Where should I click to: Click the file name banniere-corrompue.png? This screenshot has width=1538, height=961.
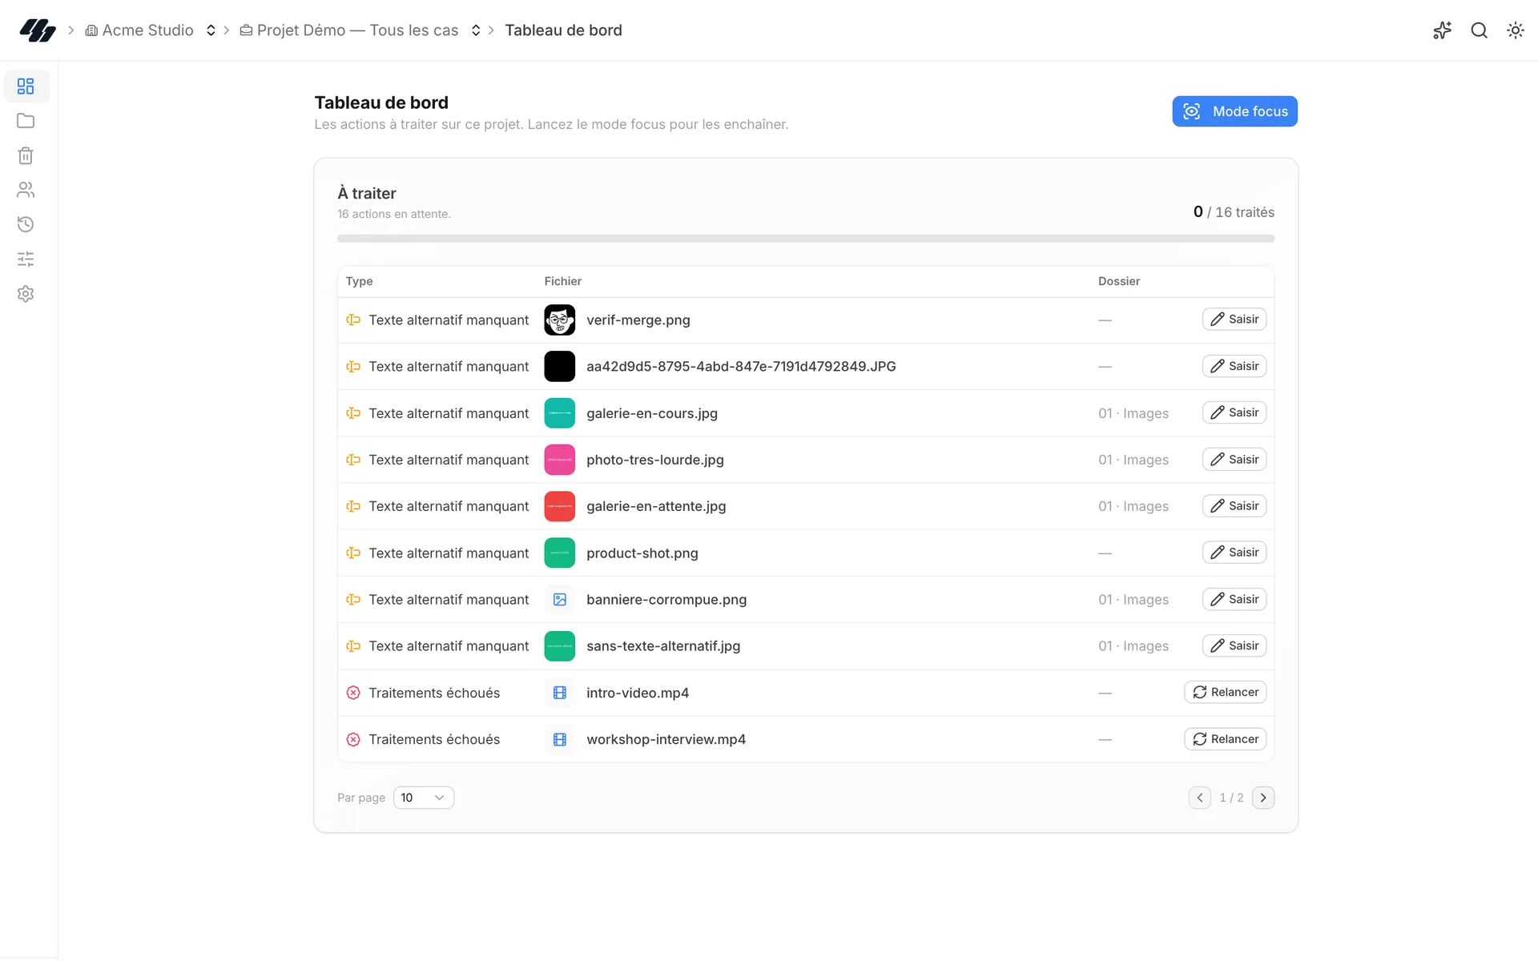pyautogui.click(x=666, y=600)
